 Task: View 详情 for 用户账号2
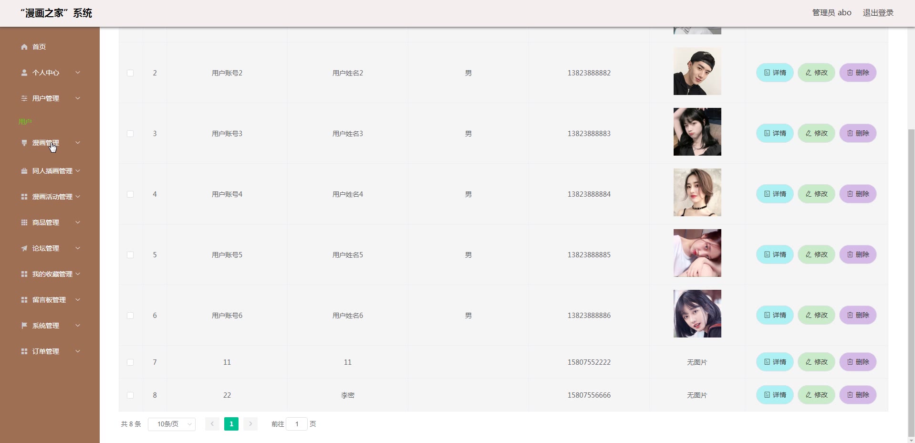(x=775, y=73)
